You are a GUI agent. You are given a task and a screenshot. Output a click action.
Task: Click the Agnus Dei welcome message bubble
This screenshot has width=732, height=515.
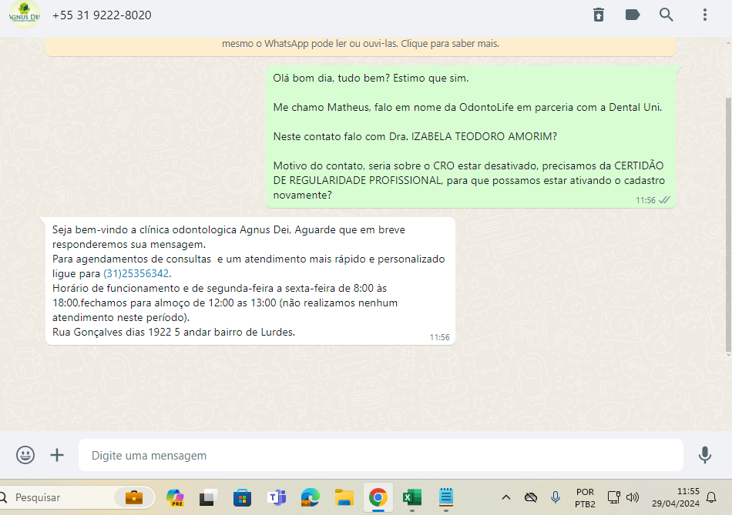(250, 281)
